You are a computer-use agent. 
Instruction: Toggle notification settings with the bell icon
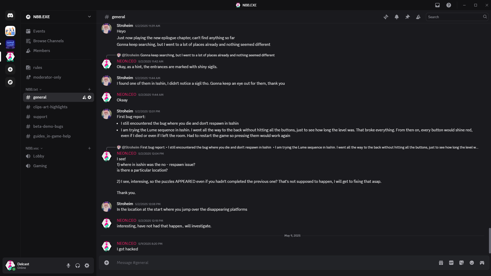397,17
